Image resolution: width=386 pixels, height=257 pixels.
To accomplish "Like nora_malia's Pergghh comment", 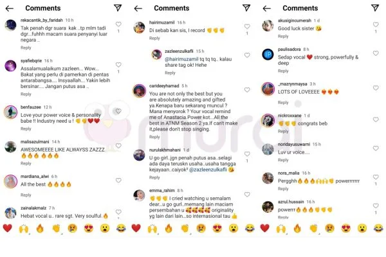I will click(376, 177).
